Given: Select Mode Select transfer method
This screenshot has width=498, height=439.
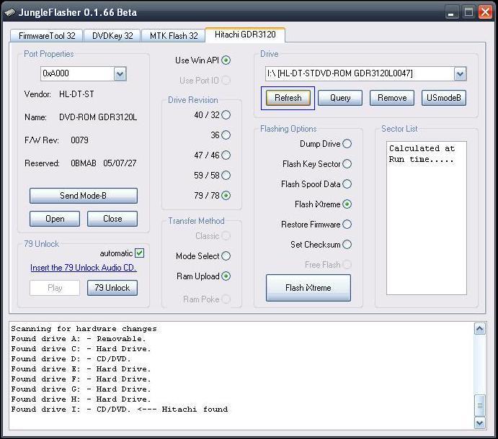Looking at the screenshot, I should [x=226, y=255].
